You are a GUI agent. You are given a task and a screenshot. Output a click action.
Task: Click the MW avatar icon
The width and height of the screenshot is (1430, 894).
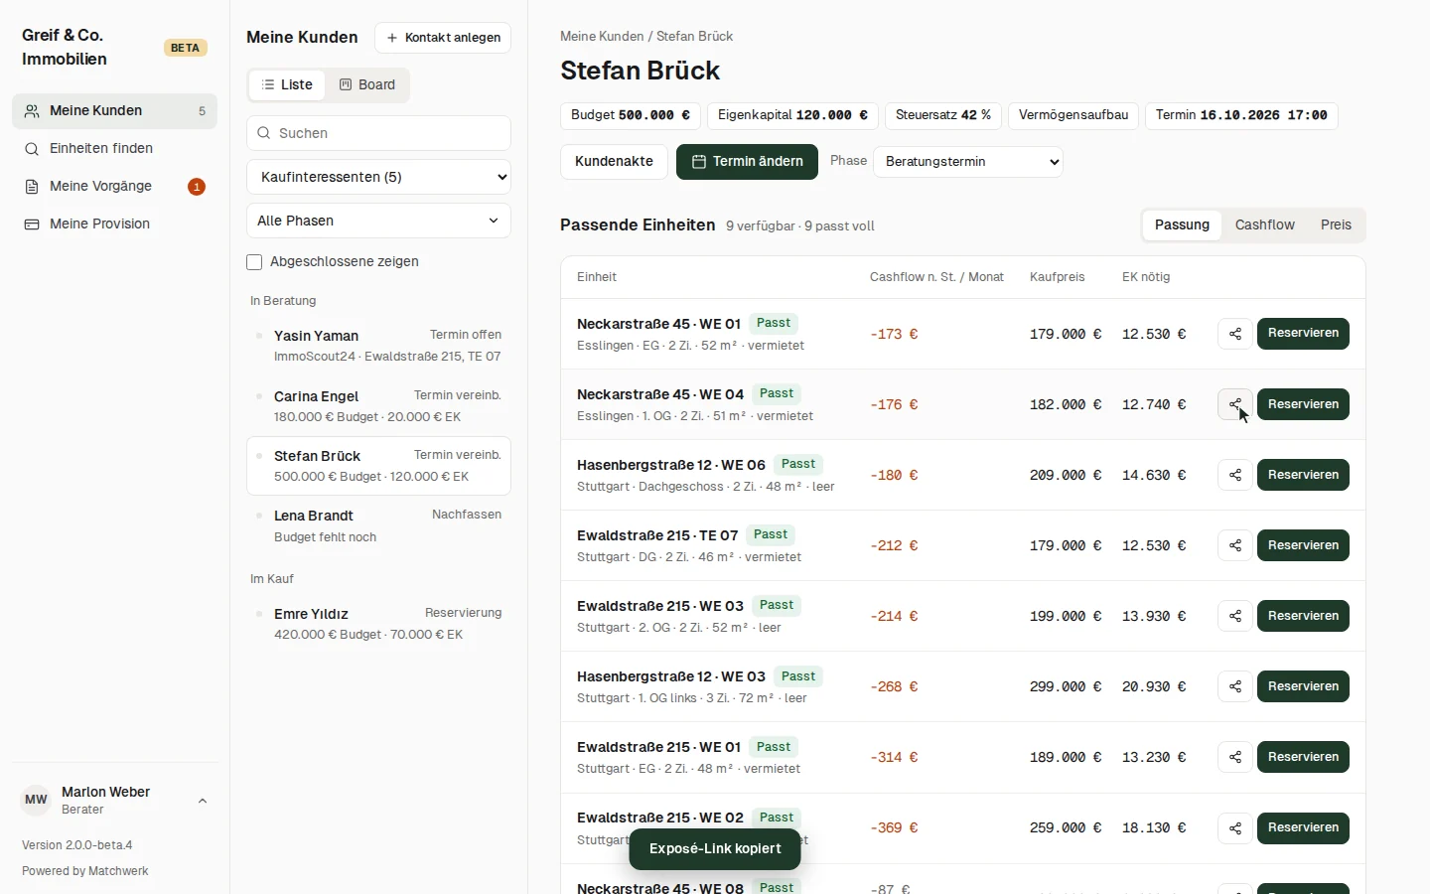coord(36,801)
